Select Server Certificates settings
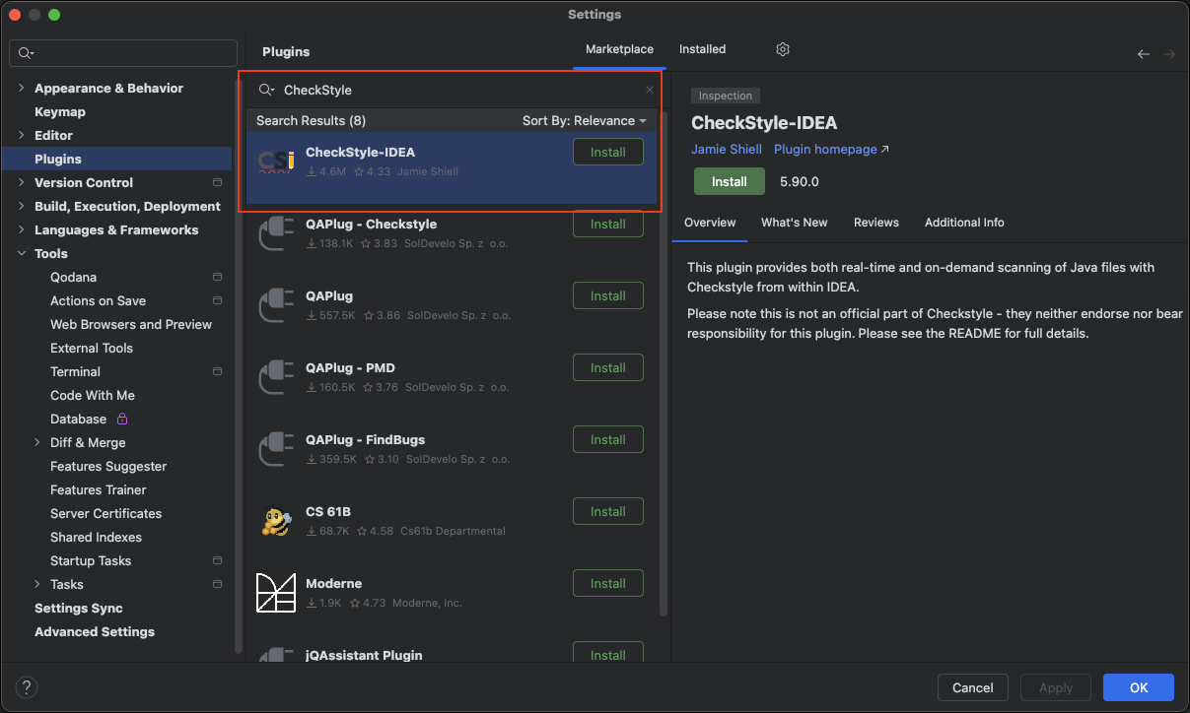The image size is (1190, 713). [x=106, y=513]
